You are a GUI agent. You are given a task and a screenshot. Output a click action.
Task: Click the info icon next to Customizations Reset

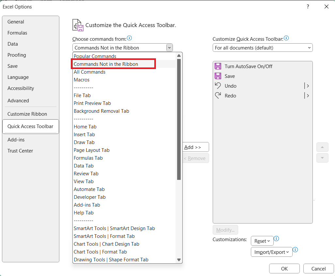(x=276, y=239)
